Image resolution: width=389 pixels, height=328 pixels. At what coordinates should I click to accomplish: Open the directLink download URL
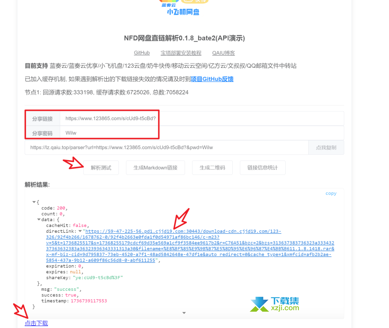coord(190,246)
